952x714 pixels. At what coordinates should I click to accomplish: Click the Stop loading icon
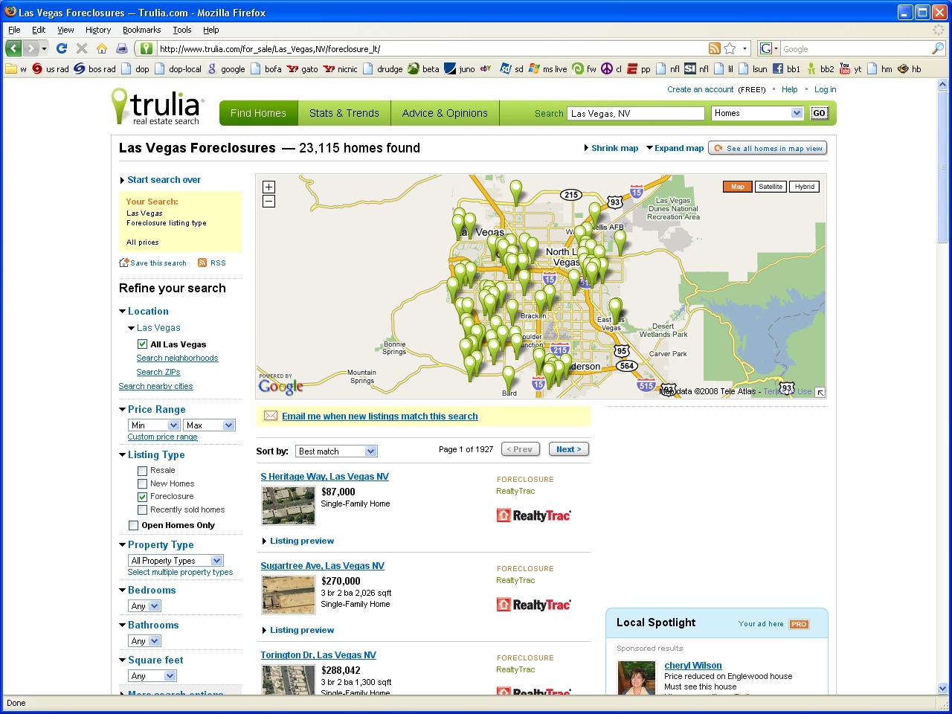pyautogui.click(x=82, y=48)
